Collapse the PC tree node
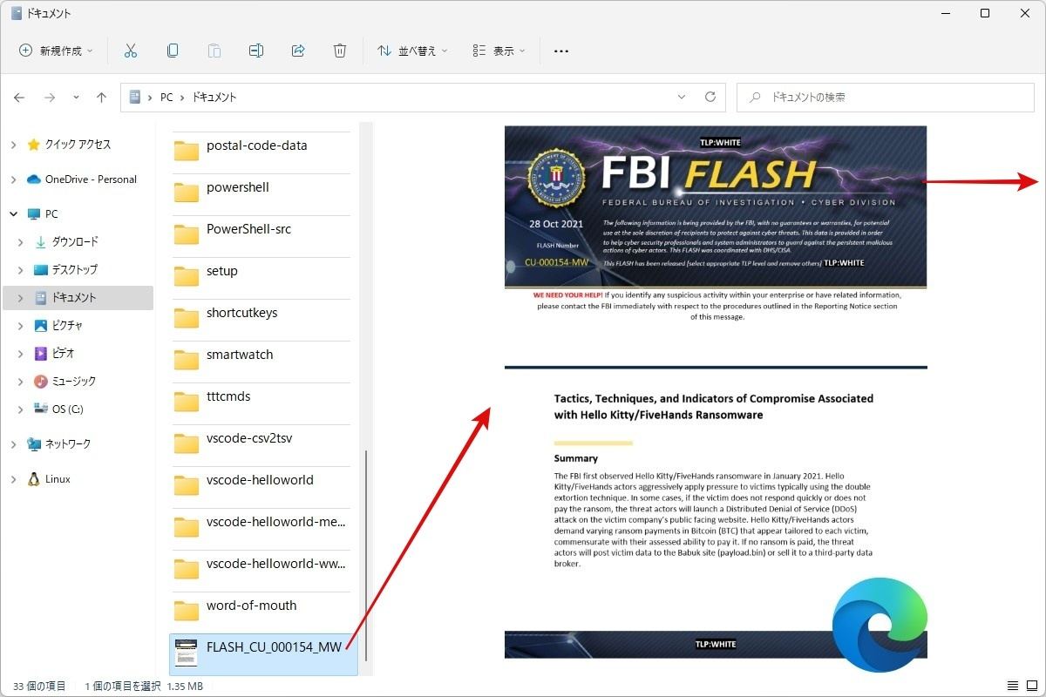 [x=13, y=214]
